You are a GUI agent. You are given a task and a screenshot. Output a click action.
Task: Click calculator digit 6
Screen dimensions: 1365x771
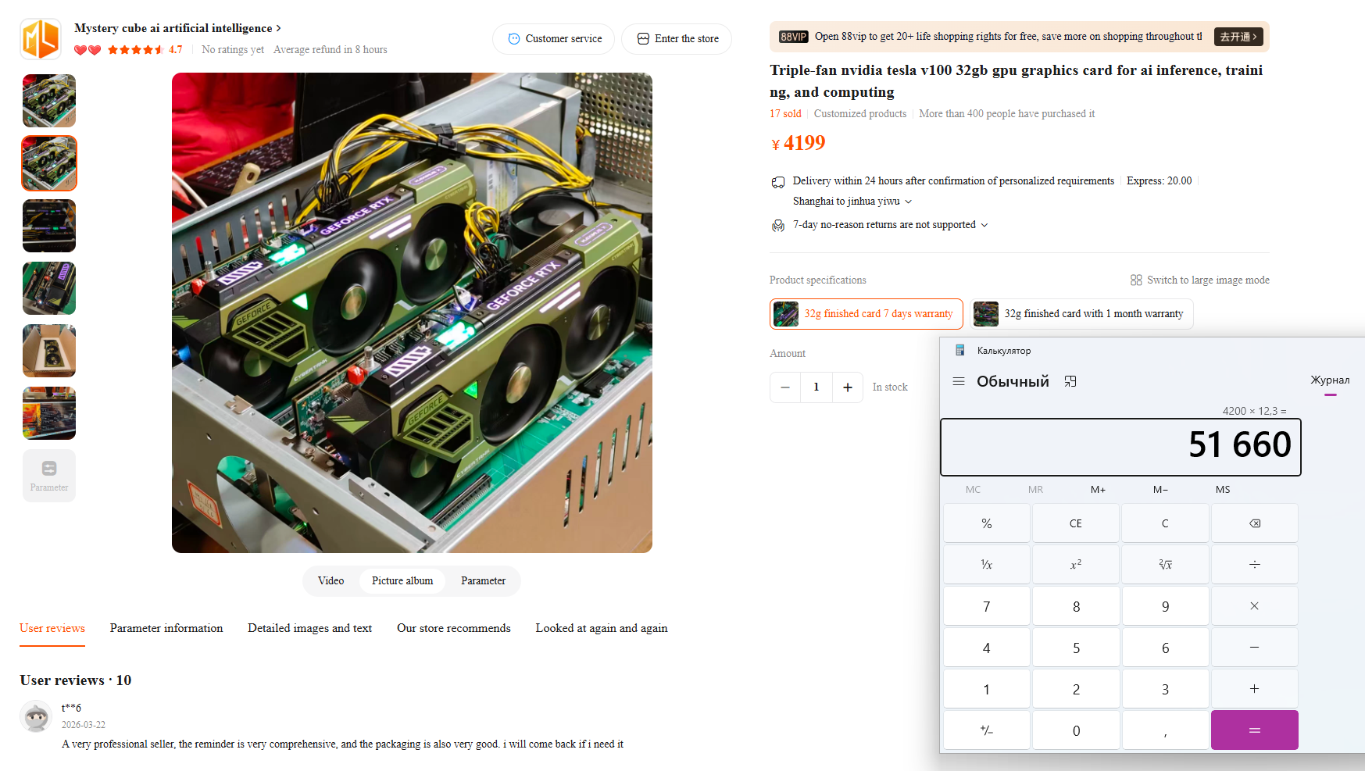(x=1165, y=648)
